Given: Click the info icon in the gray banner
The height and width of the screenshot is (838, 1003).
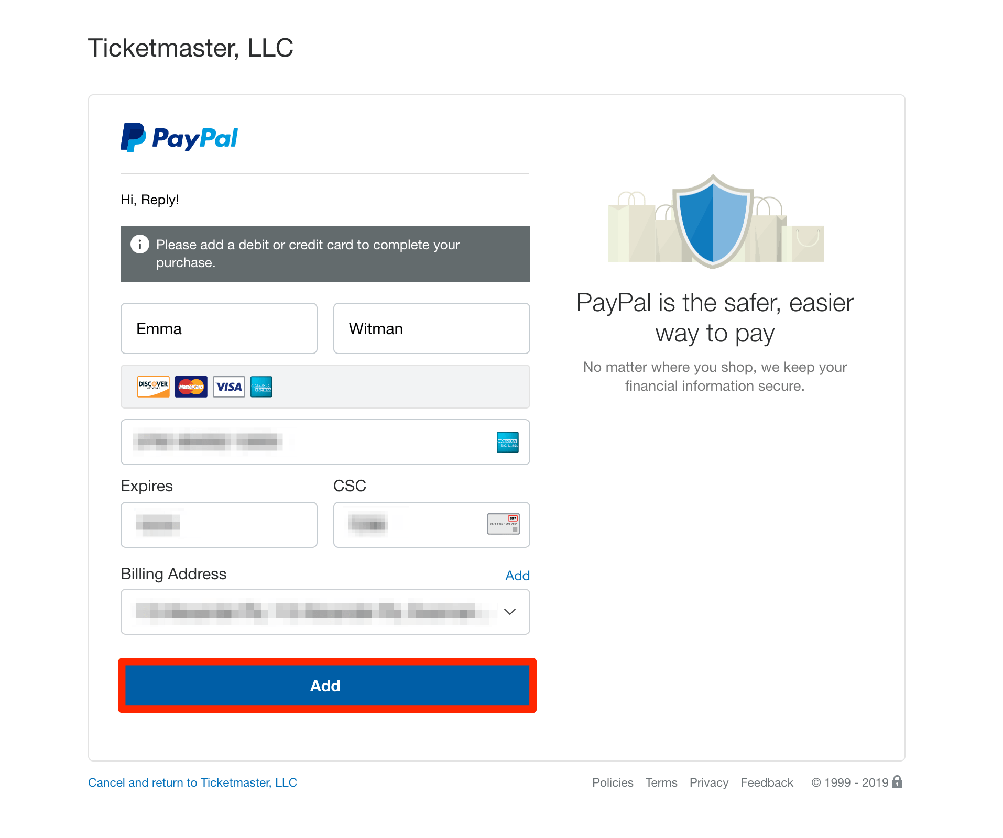Looking at the screenshot, I should [x=140, y=244].
